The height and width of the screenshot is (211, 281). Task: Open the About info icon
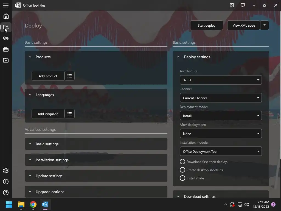coord(6,182)
